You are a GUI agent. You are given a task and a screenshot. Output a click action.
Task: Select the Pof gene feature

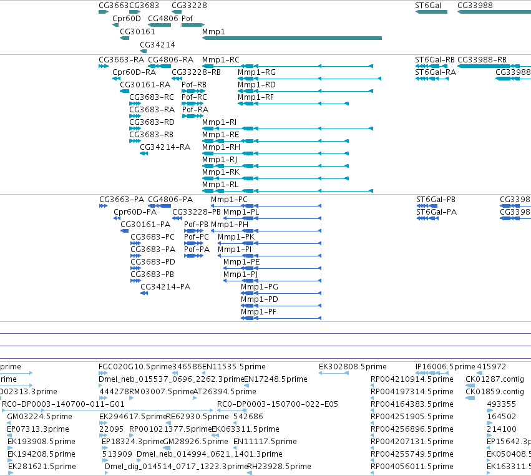coord(193,25)
